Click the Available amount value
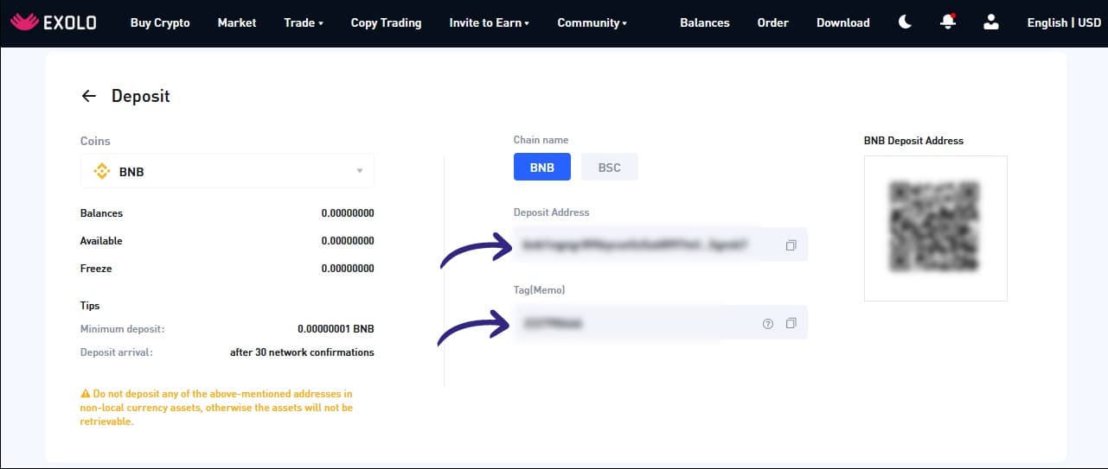Viewport: 1108px width, 469px height. click(348, 241)
